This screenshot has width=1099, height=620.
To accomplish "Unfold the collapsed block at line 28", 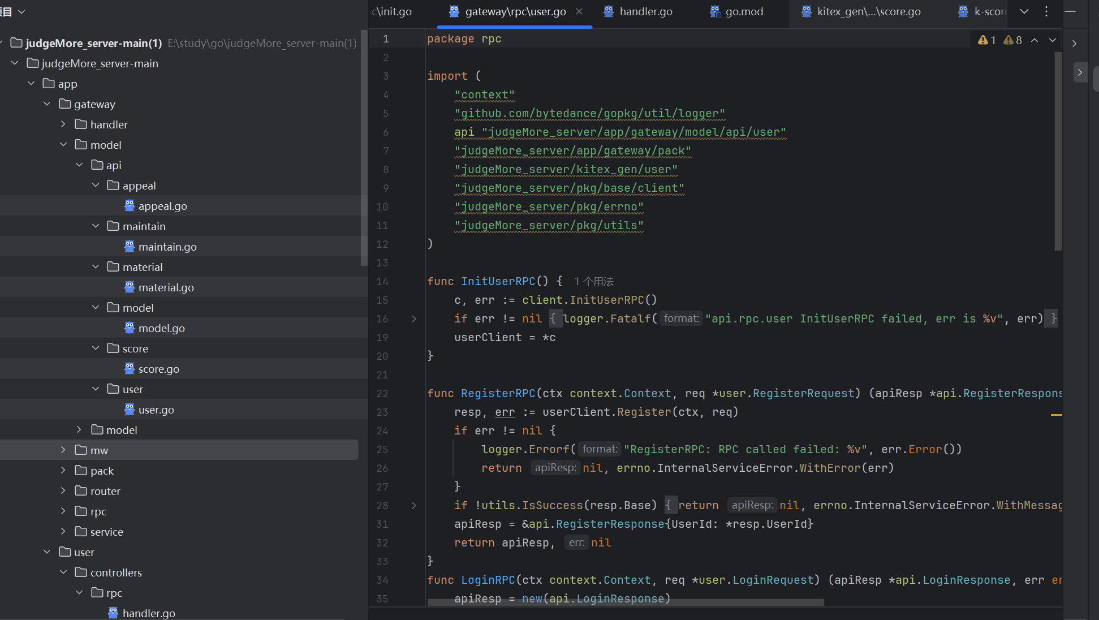I will click(x=414, y=506).
